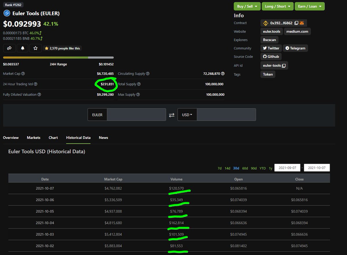Swap converter currencies with arrows icon

click(172, 115)
